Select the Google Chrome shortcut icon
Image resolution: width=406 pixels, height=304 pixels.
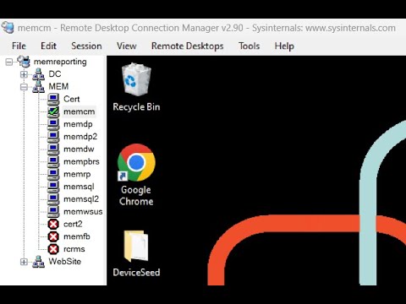click(136, 162)
